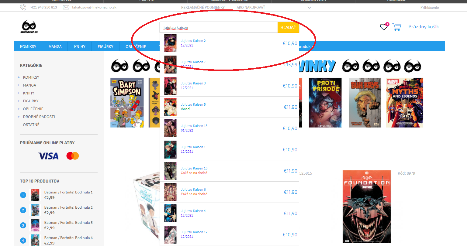
Task: Open the top bar dropdown chevron
Action: tap(309, 8)
